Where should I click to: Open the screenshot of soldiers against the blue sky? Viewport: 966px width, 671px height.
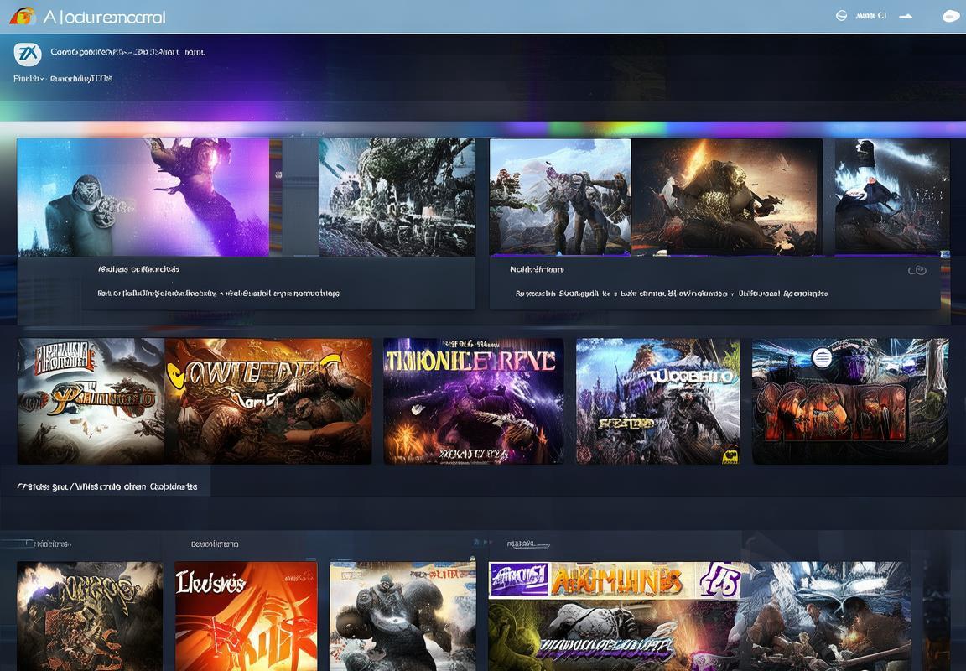click(x=560, y=196)
